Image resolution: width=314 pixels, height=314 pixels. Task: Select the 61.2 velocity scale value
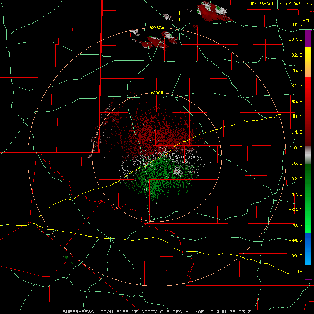[297, 86]
